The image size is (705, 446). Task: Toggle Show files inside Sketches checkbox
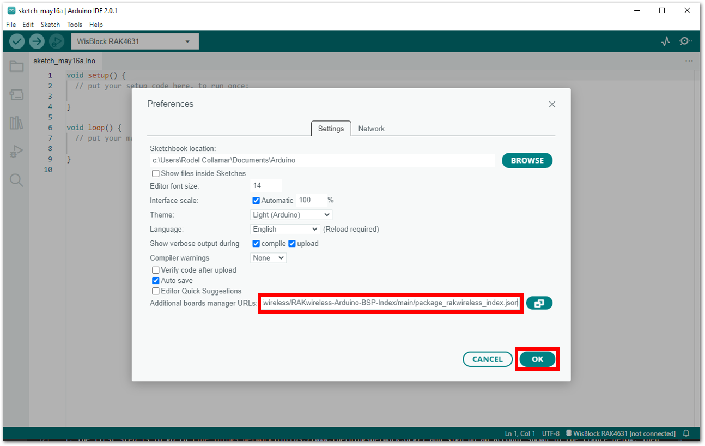coord(156,173)
